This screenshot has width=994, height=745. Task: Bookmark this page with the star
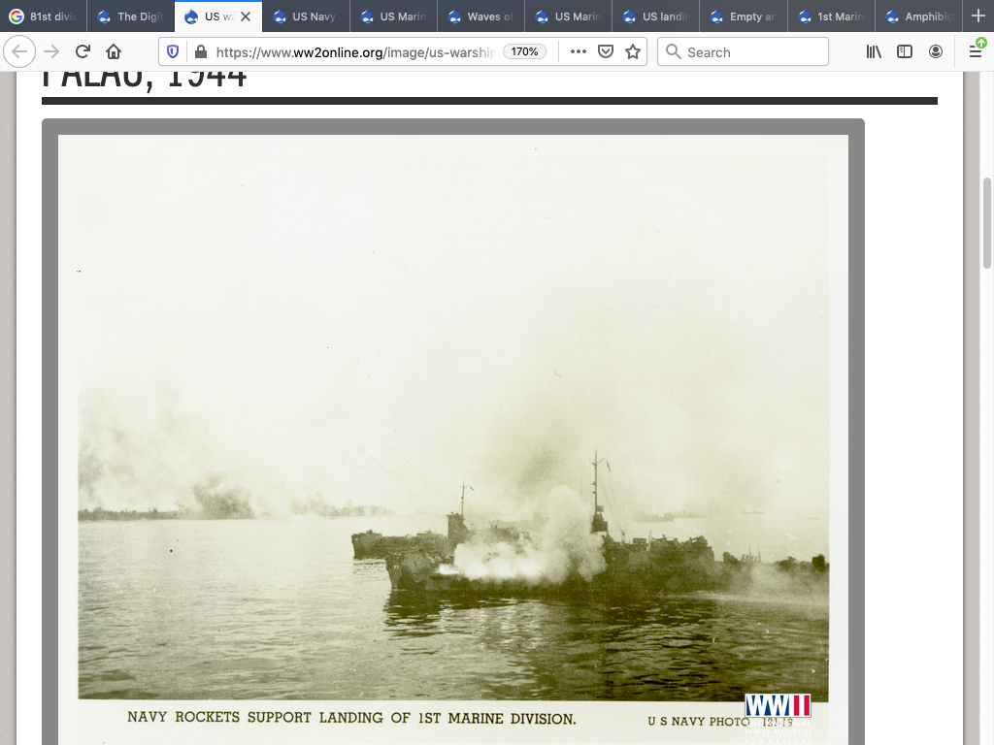(633, 52)
